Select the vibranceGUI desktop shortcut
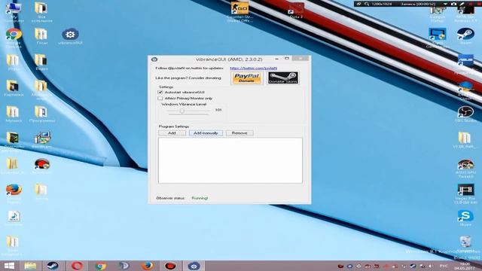Image resolution: width=482 pixels, height=271 pixels. tap(70, 37)
